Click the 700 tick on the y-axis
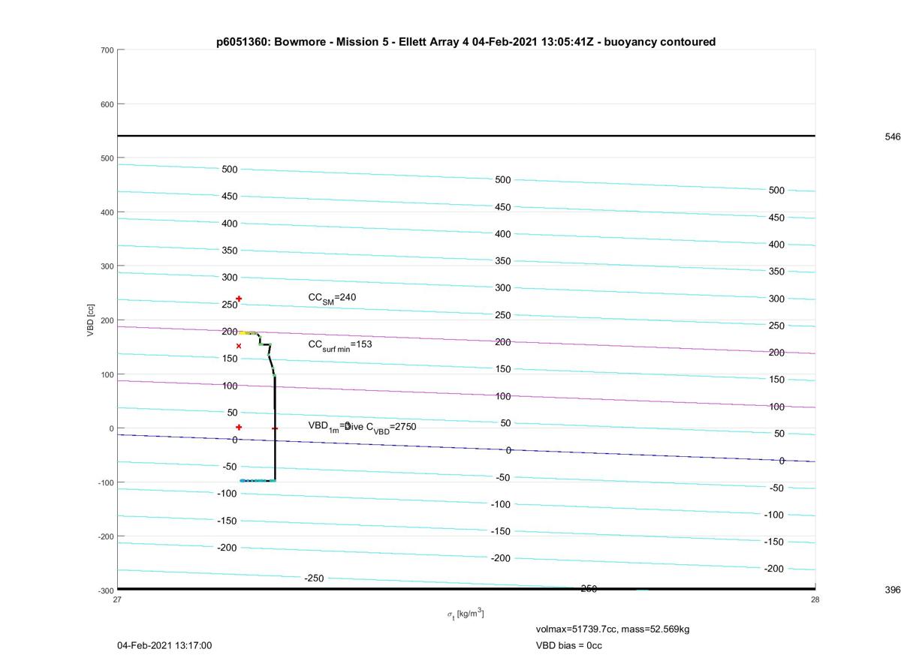This screenshot has height=664, width=901. [106, 50]
